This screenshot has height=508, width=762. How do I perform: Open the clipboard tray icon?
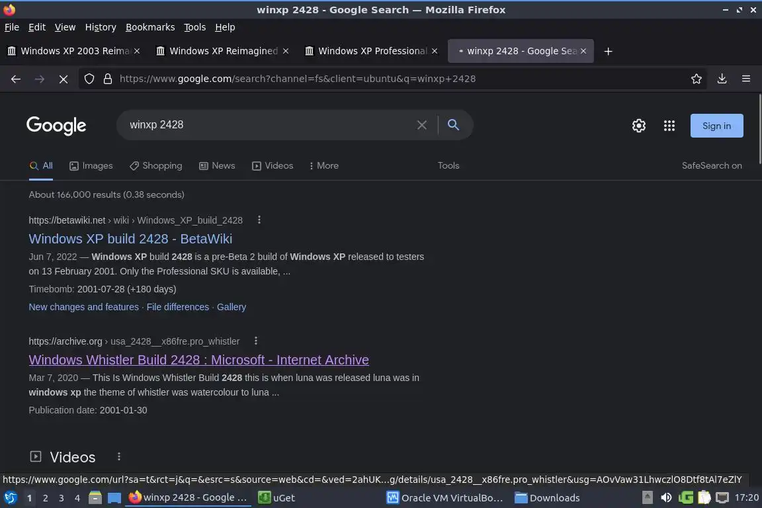click(x=704, y=498)
